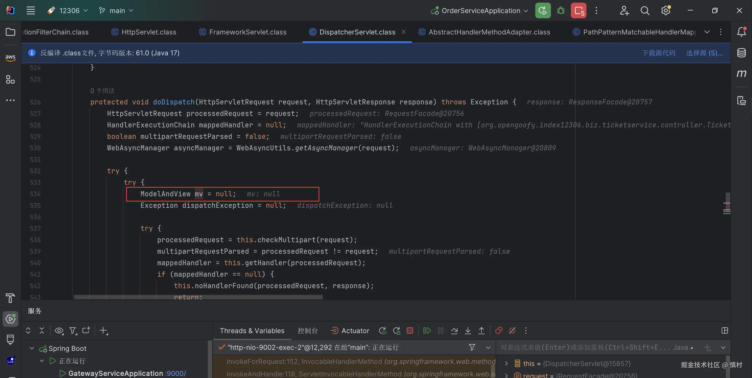The height and width of the screenshot is (378, 752).
Task: Toggle Mute Breakpoints in debugger toolbar
Action: coord(512,330)
